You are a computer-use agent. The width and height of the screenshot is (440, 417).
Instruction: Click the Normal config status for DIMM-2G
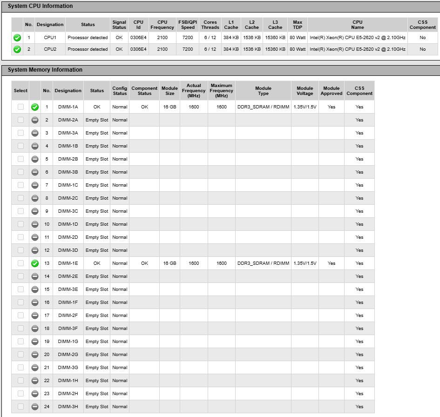tap(120, 355)
